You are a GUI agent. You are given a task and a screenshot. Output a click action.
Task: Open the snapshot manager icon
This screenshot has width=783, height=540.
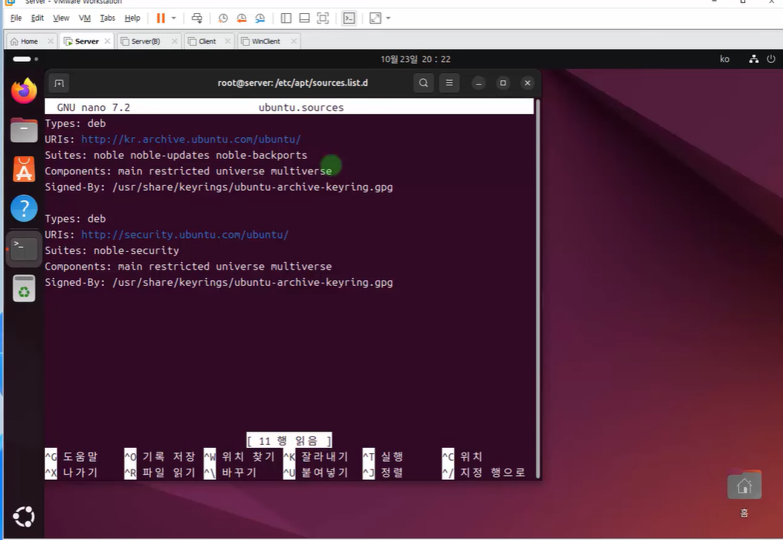pyautogui.click(x=260, y=19)
